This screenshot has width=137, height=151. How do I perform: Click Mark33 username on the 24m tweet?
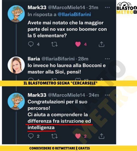coord(37,95)
